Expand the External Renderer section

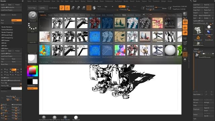[x=7, y=30]
